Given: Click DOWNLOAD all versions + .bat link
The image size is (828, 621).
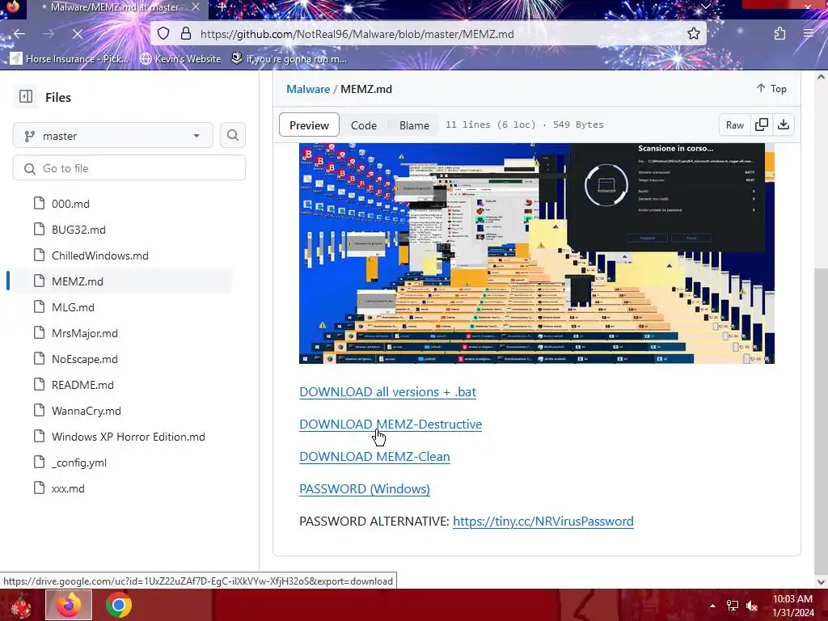Looking at the screenshot, I should pos(387,392).
